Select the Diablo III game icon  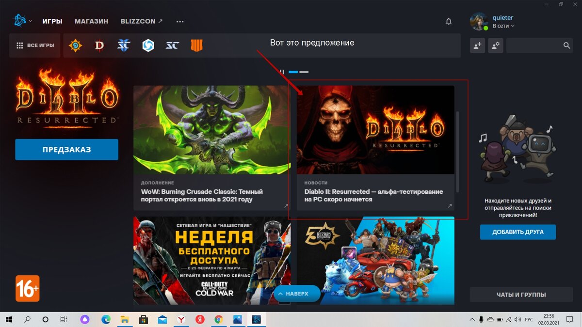[99, 46]
